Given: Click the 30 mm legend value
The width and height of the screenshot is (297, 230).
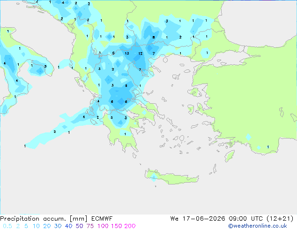Looking at the screenshot, I should point(58,226).
